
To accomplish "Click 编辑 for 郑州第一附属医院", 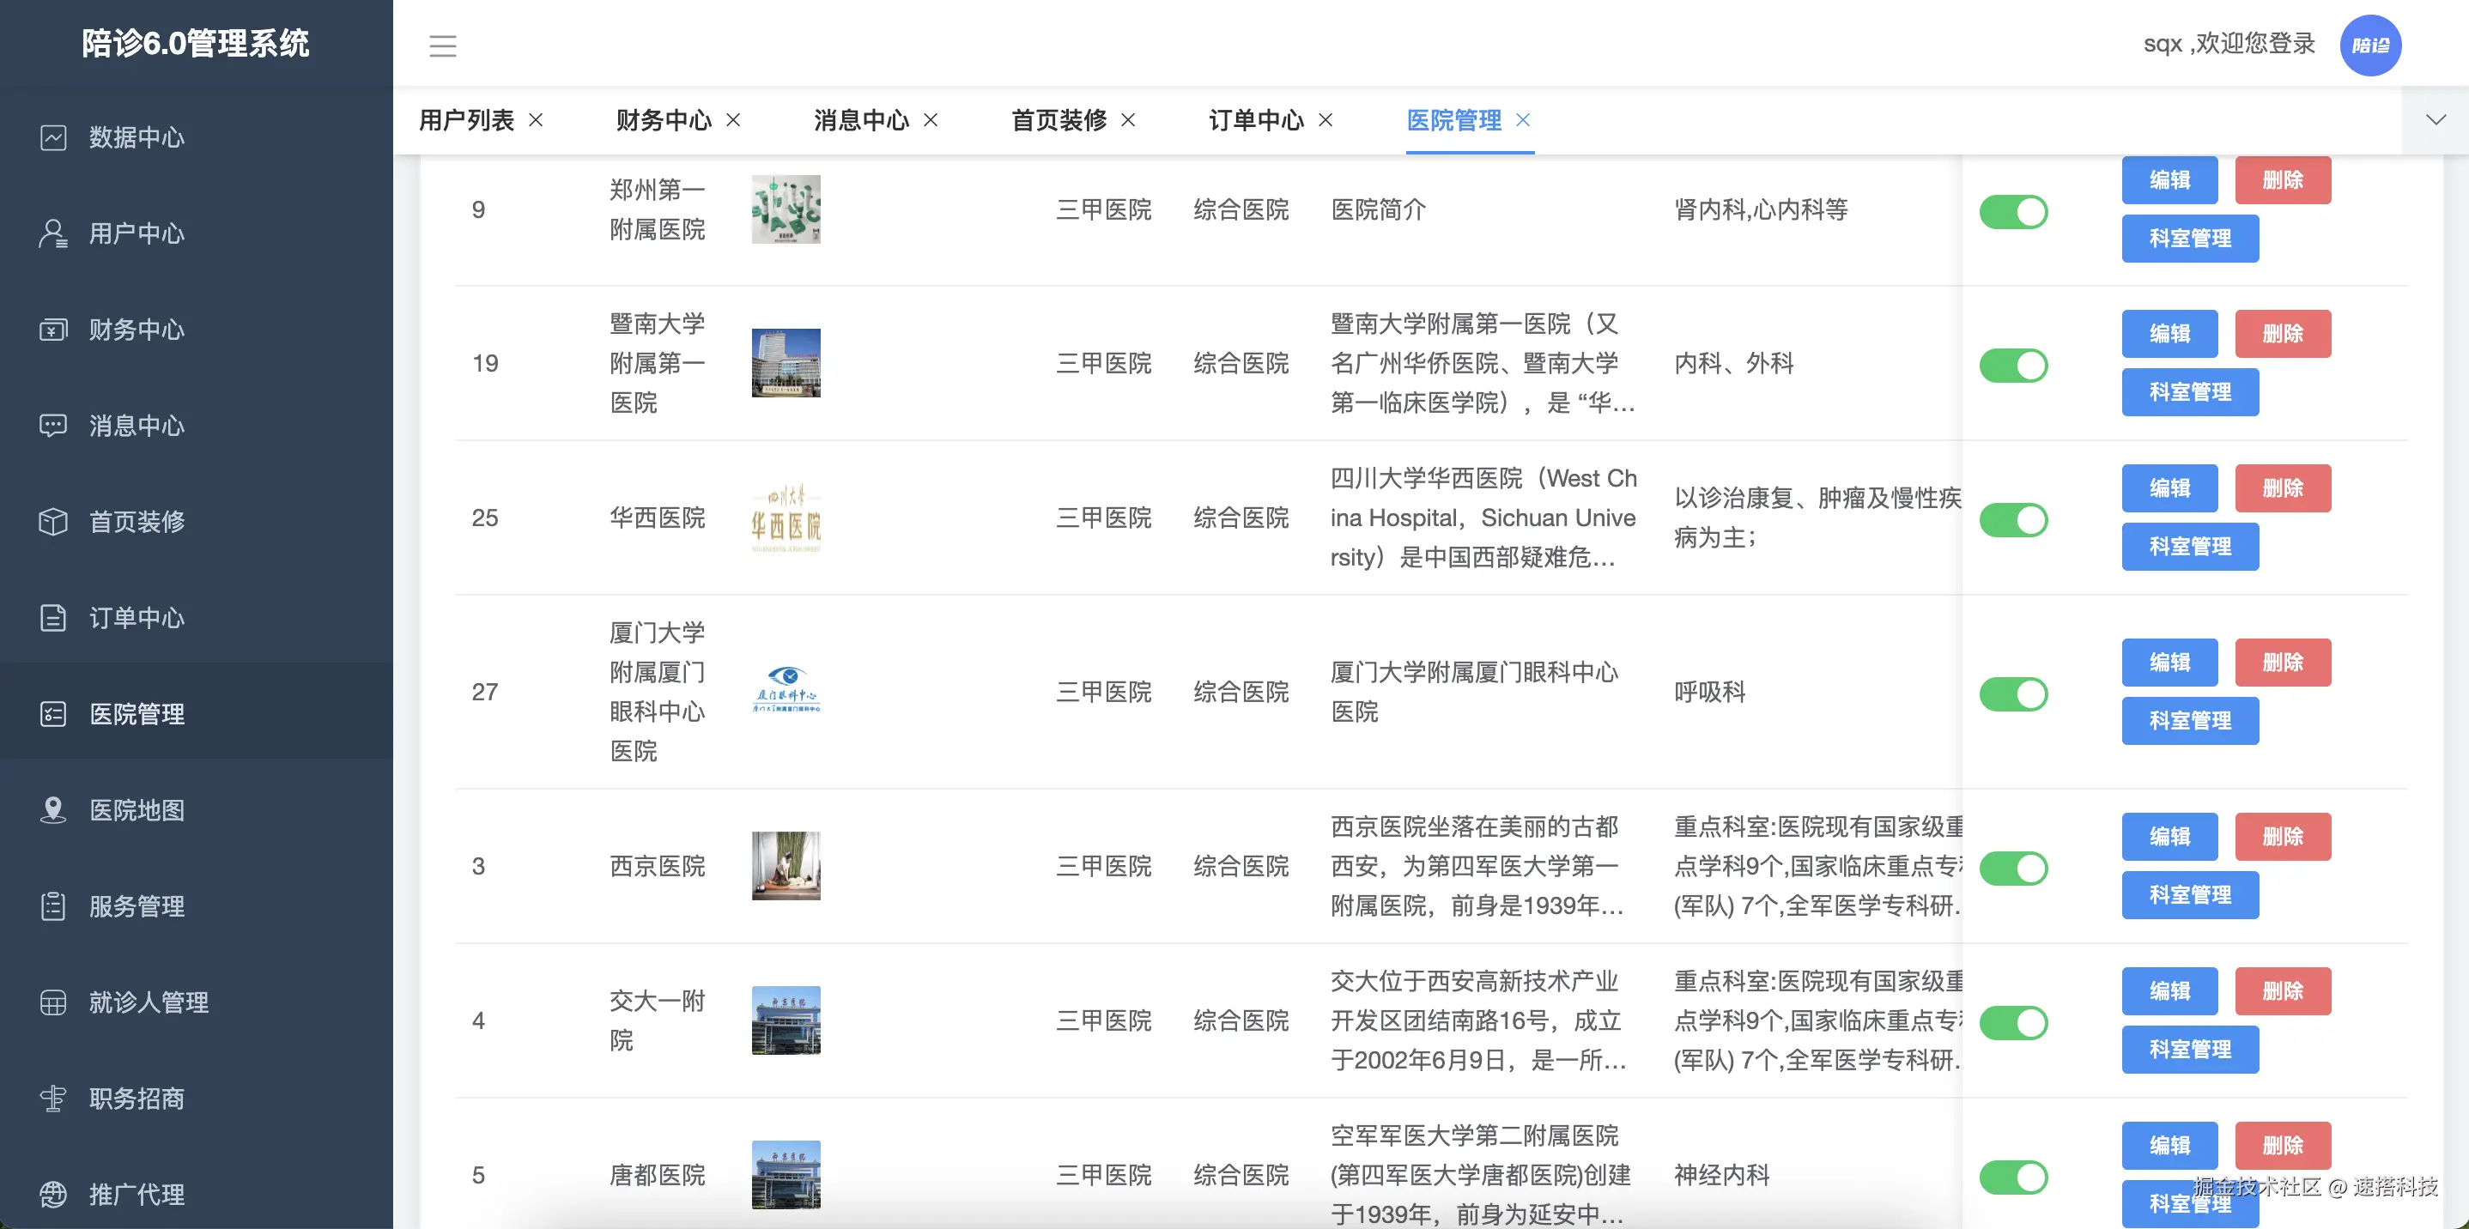I will (x=2170, y=180).
